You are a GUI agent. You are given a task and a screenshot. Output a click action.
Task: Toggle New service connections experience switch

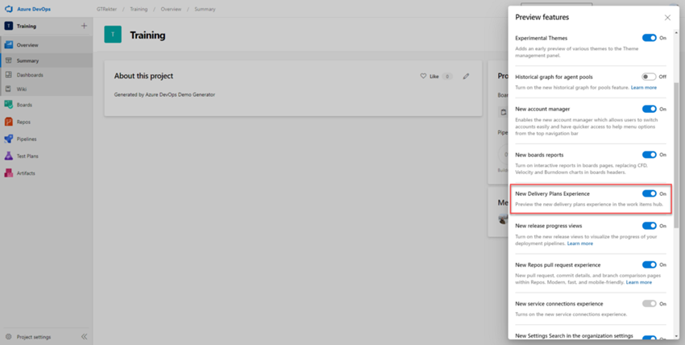pos(650,304)
